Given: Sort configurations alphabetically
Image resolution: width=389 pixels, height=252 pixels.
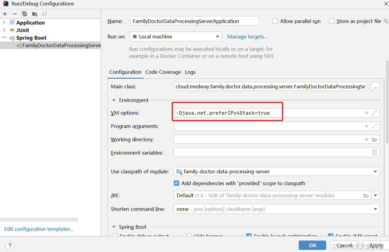Looking at the screenshot, I should coord(44,14).
